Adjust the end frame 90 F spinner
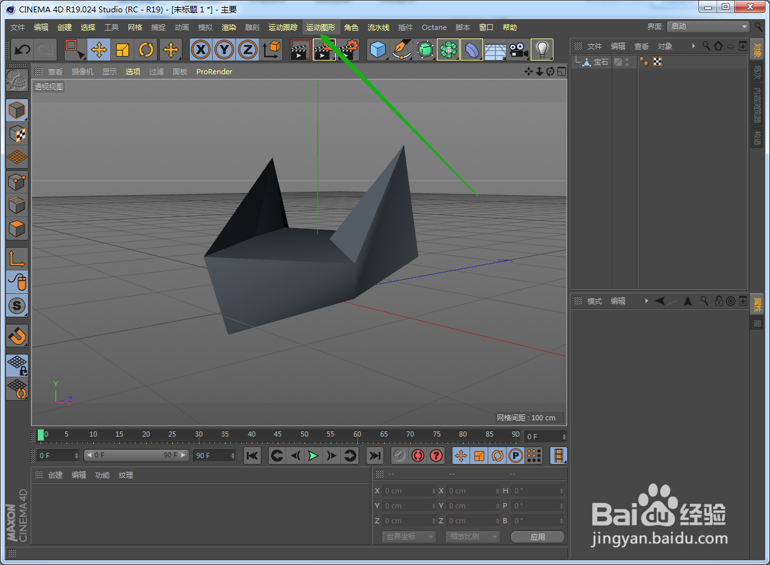The image size is (770, 565). tap(233, 456)
